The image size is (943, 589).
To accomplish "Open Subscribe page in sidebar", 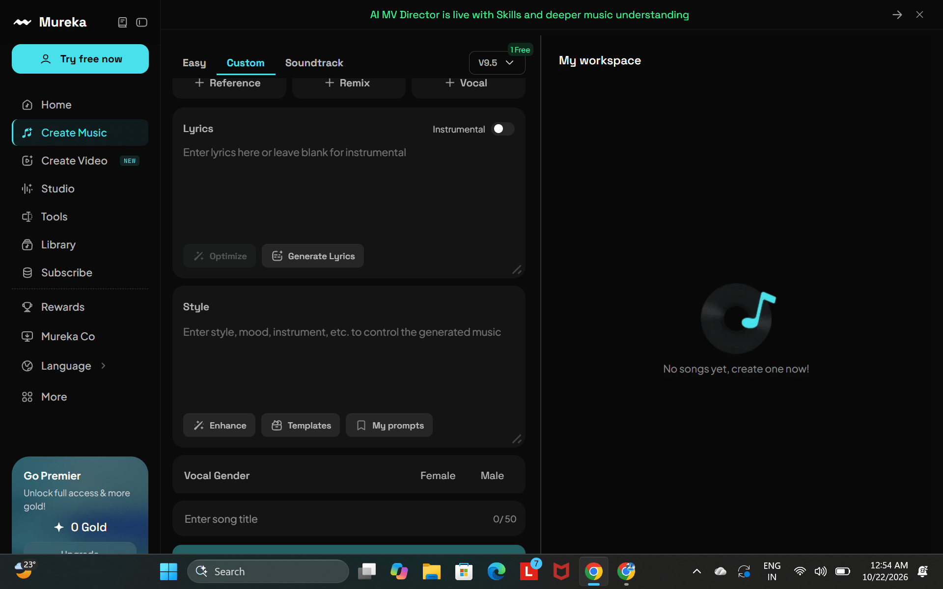I will pyautogui.click(x=80, y=272).
